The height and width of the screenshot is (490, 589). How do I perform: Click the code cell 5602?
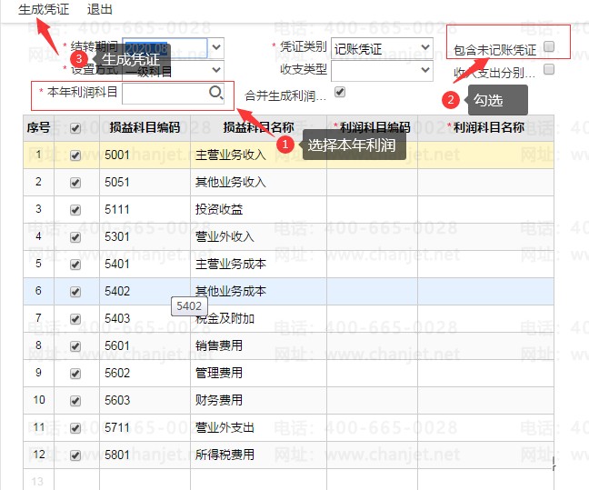point(145,373)
